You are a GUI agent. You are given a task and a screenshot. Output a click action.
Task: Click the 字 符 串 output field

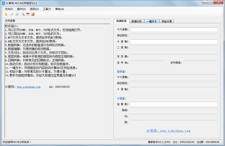point(174,57)
